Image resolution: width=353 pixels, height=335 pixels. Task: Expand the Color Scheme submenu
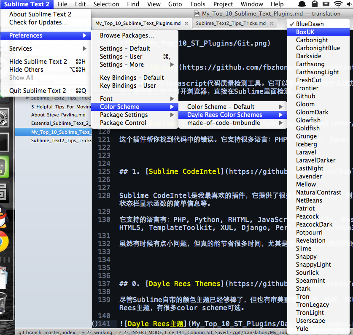pyautogui.click(x=135, y=107)
